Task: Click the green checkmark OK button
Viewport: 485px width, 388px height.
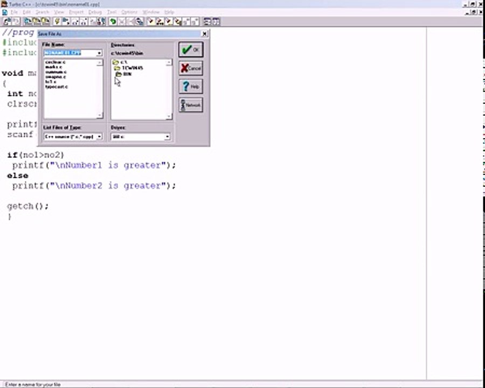Action: coord(191,50)
